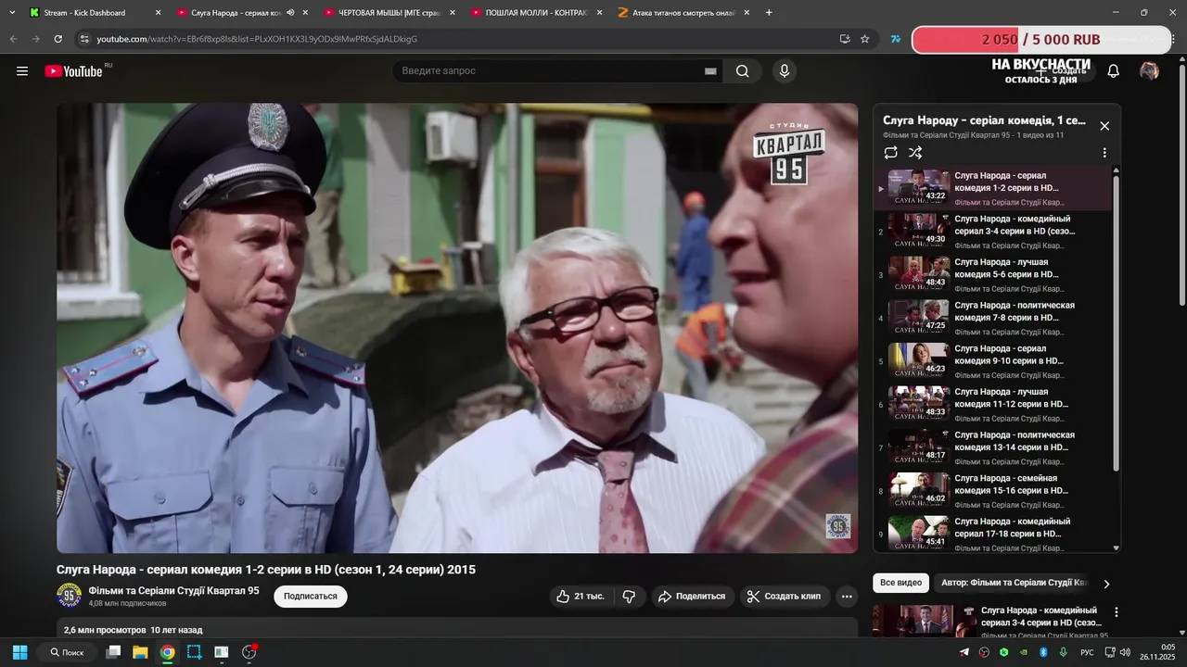1187x667 pixels.
Task: Open the Windows Start menu
Action: (x=19, y=652)
